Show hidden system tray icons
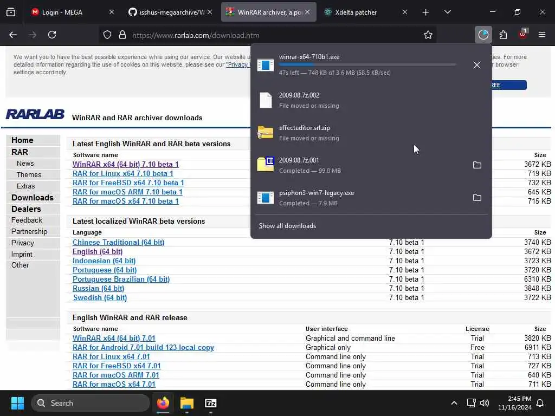 point(454,403)
